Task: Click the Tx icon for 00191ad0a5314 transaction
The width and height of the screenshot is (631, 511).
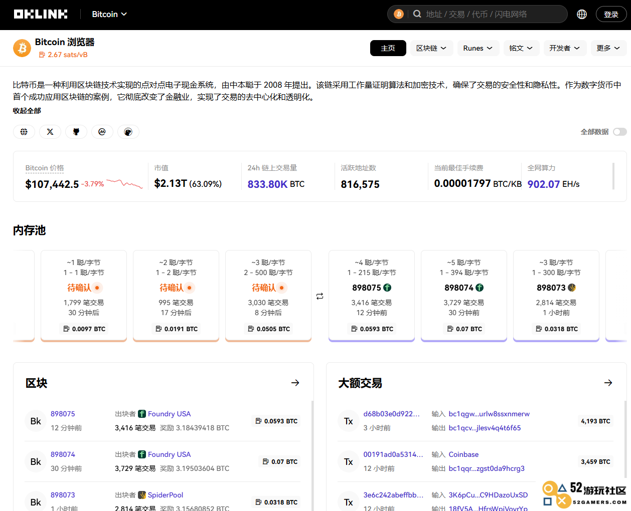Action: (x=349, y=461)
